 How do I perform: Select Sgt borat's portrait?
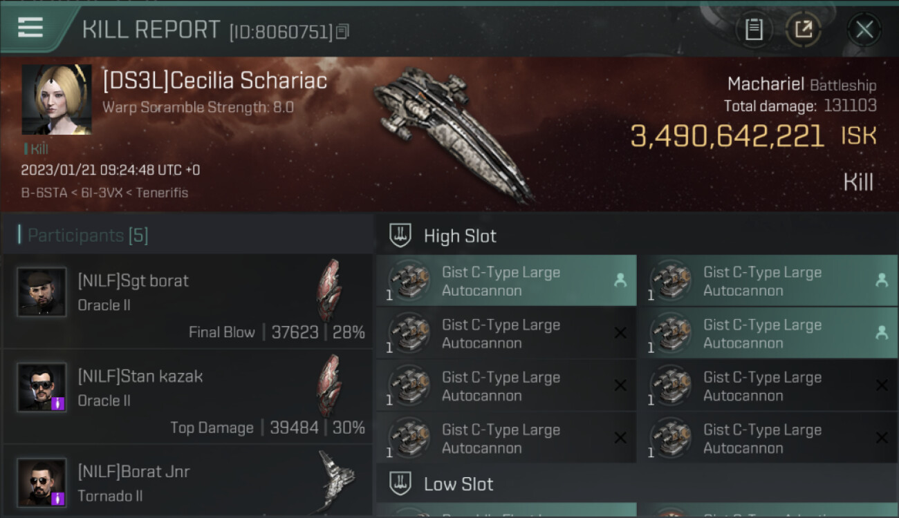41,292
